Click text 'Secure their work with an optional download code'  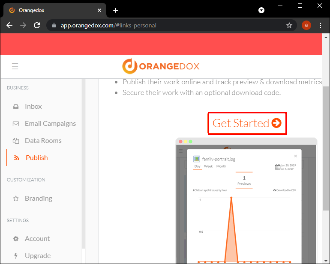[201, 93]
